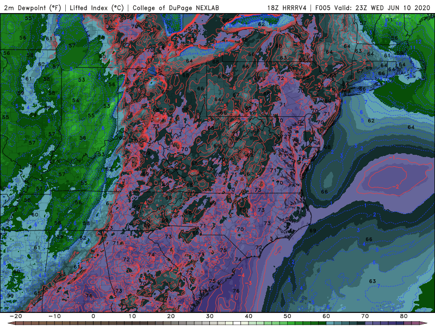This screenshot has width=435, height=326.
Task: Click the 'College of DuPage NEXLAB' label
Action: click(x=176, y=8)
